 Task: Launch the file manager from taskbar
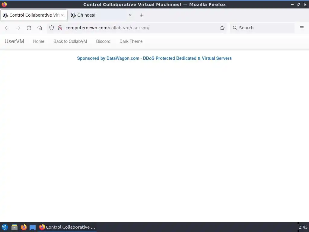[14, 227]
